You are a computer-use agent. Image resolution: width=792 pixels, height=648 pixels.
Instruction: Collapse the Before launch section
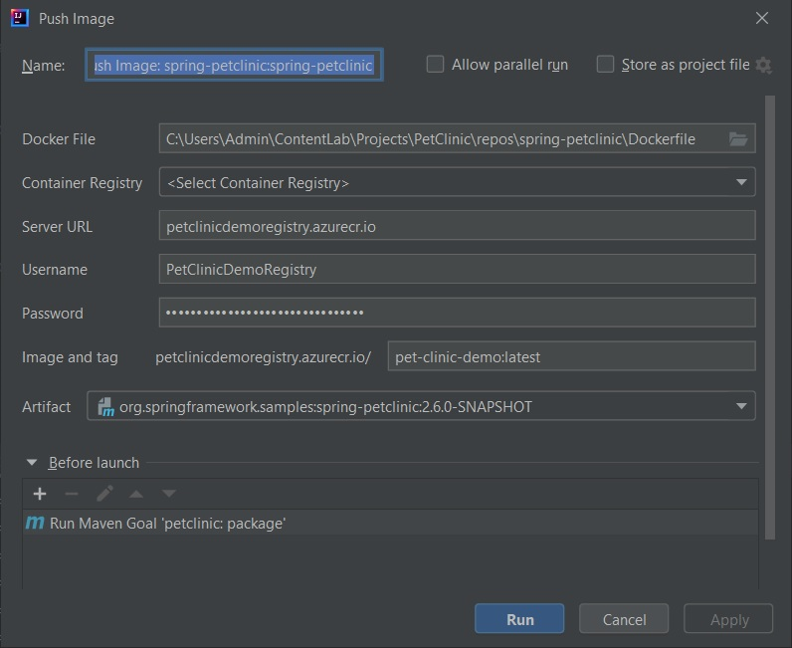[x=32, y=463]
